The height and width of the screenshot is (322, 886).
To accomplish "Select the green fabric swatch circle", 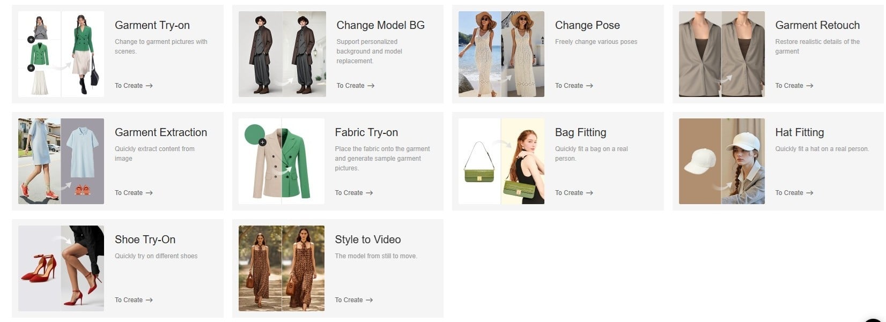I will pos(255,134).
